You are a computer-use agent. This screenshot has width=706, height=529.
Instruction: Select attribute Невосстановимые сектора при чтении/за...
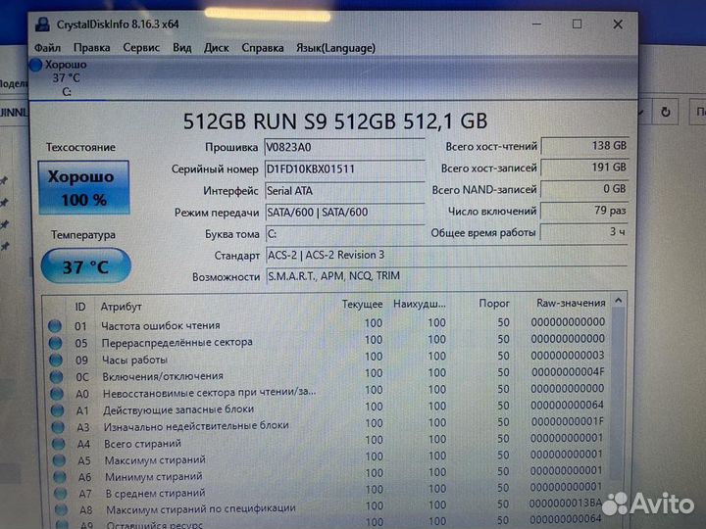pyautogui.click(x=210, y=393)
